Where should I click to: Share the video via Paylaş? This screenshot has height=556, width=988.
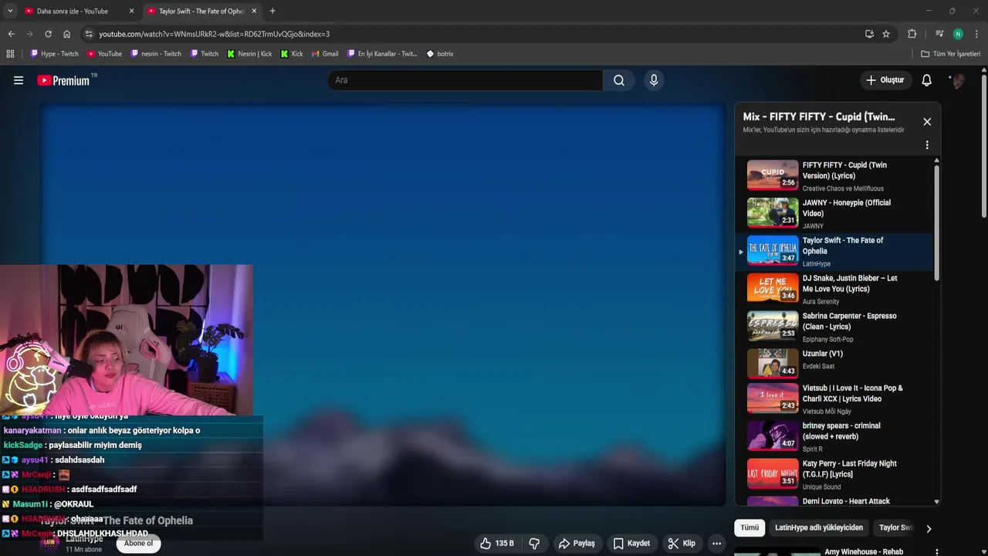pos(577,544)
